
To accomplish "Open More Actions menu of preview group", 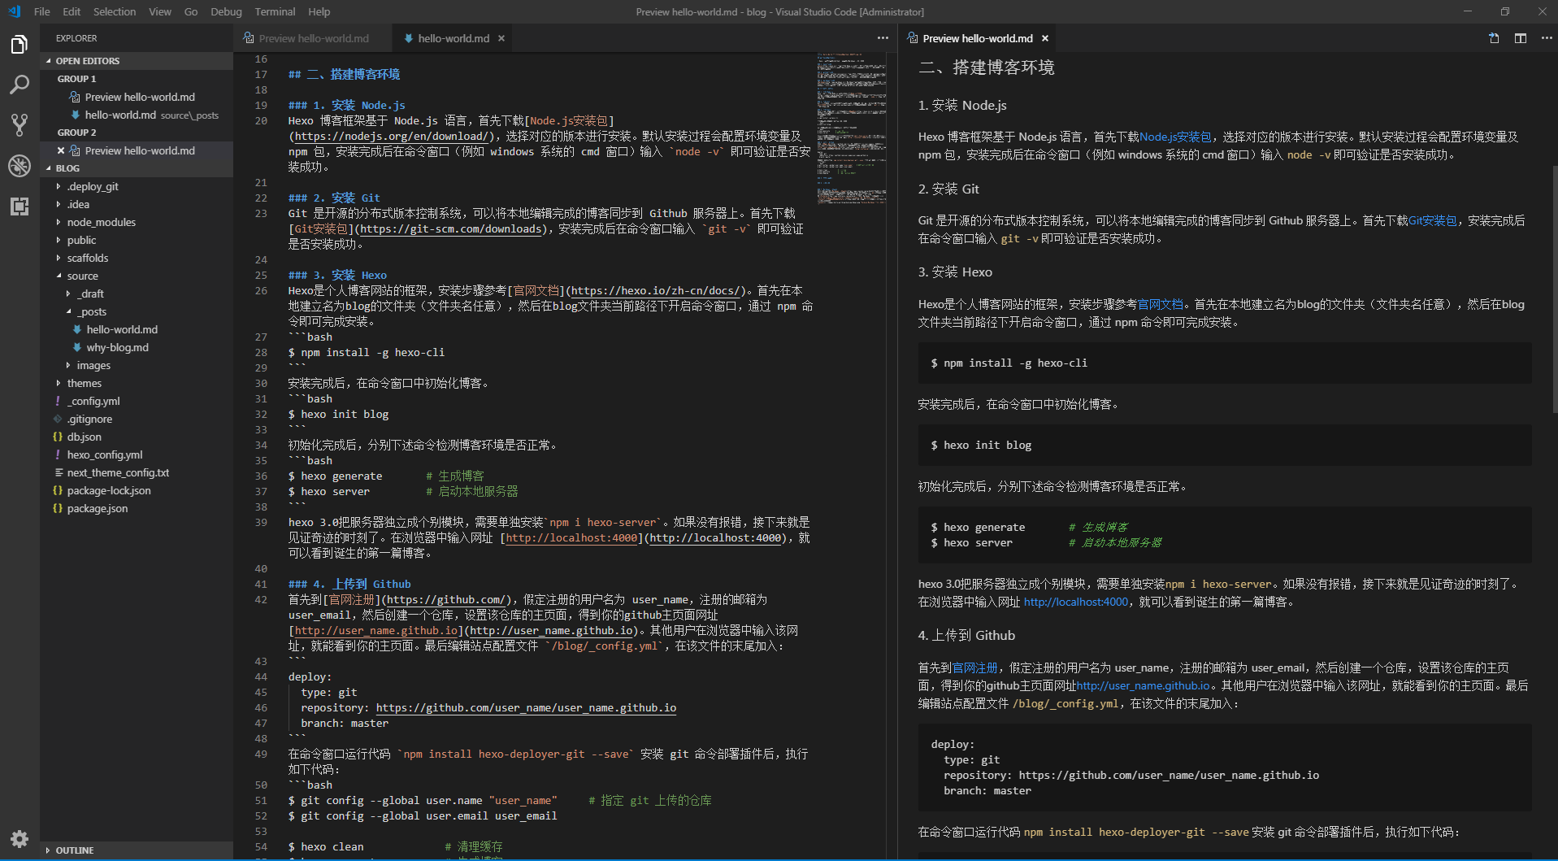I will [x=1547, y=38].
